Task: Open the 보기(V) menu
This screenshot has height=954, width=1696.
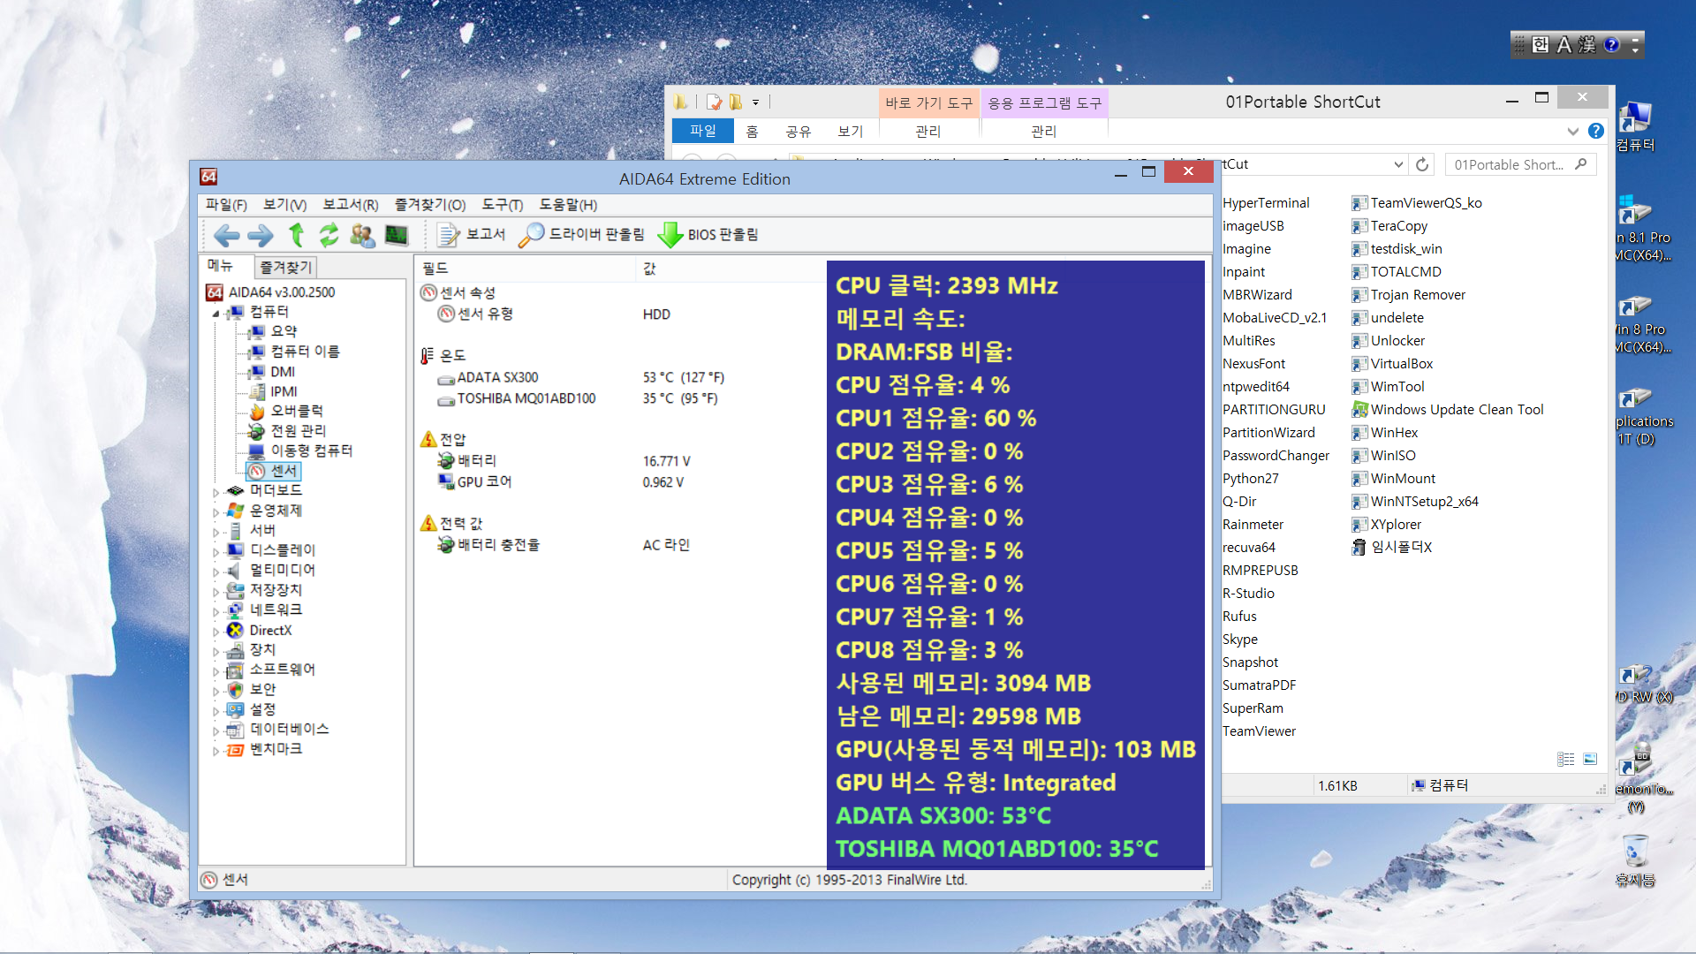Action: point(284,204)
